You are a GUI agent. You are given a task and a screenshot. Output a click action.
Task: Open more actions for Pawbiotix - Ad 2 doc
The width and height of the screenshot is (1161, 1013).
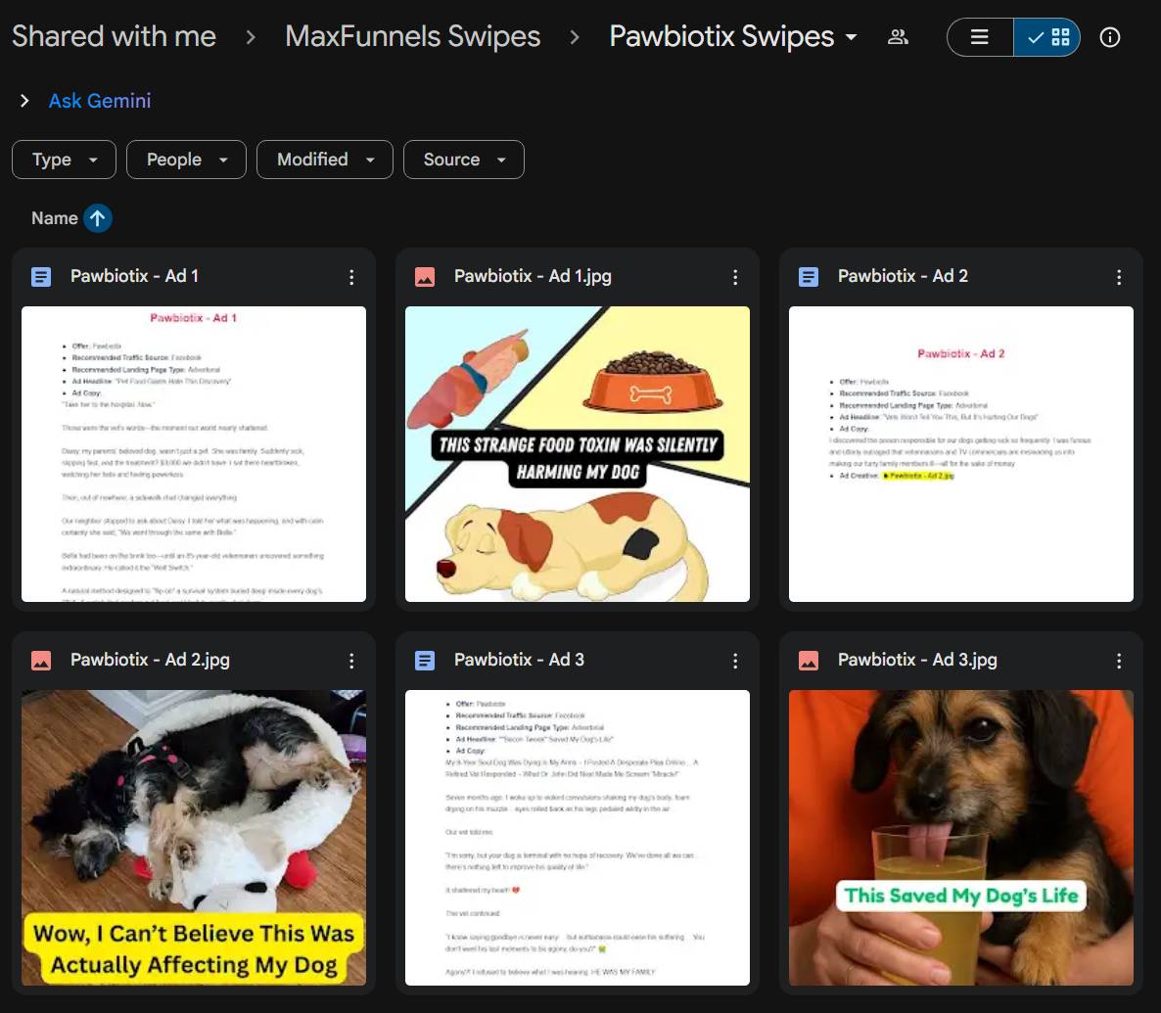(1119, 277)
